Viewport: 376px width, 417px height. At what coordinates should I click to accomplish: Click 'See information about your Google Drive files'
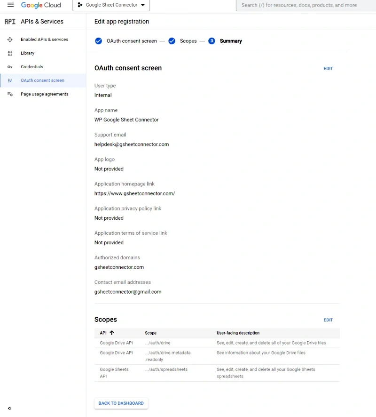pyautogui.click(x=261, y=353)
